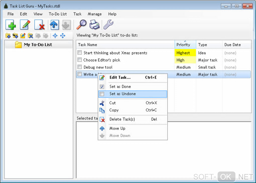Minimize the Task List Guru window
This screenshot has height=183, width=256.
point(226,6)
